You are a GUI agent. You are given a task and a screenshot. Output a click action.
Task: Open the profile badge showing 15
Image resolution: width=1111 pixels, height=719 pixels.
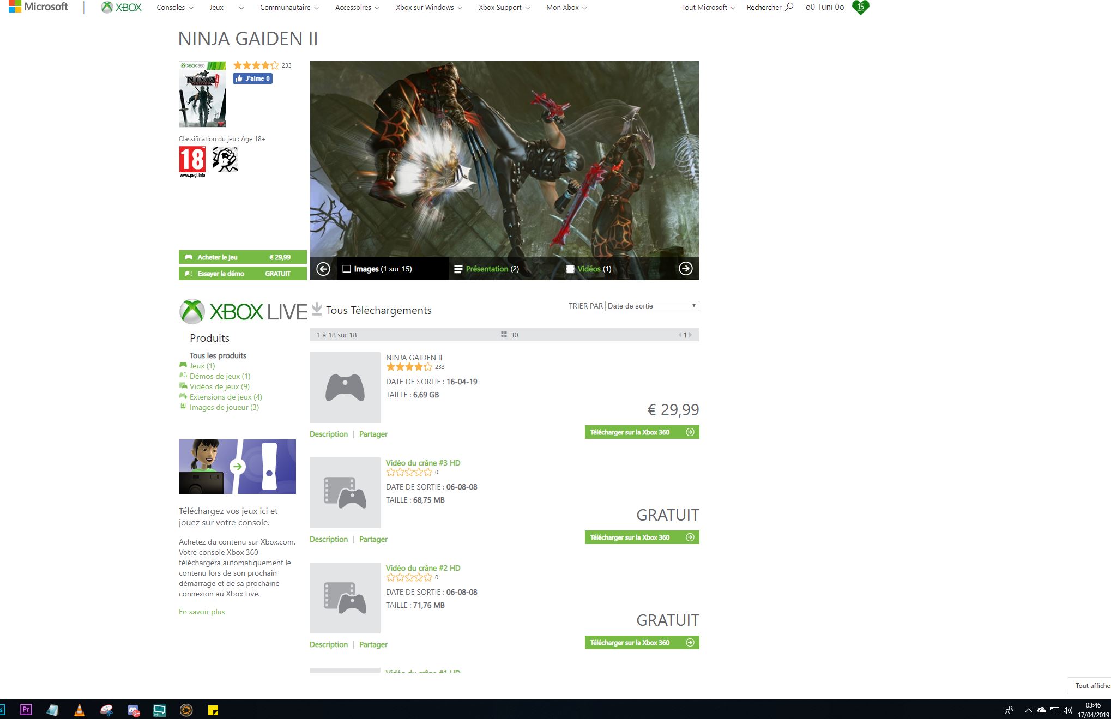860,7
